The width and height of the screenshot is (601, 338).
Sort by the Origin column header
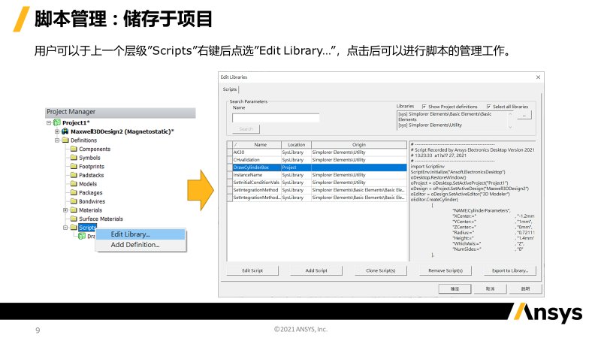[x=359, y=144]
